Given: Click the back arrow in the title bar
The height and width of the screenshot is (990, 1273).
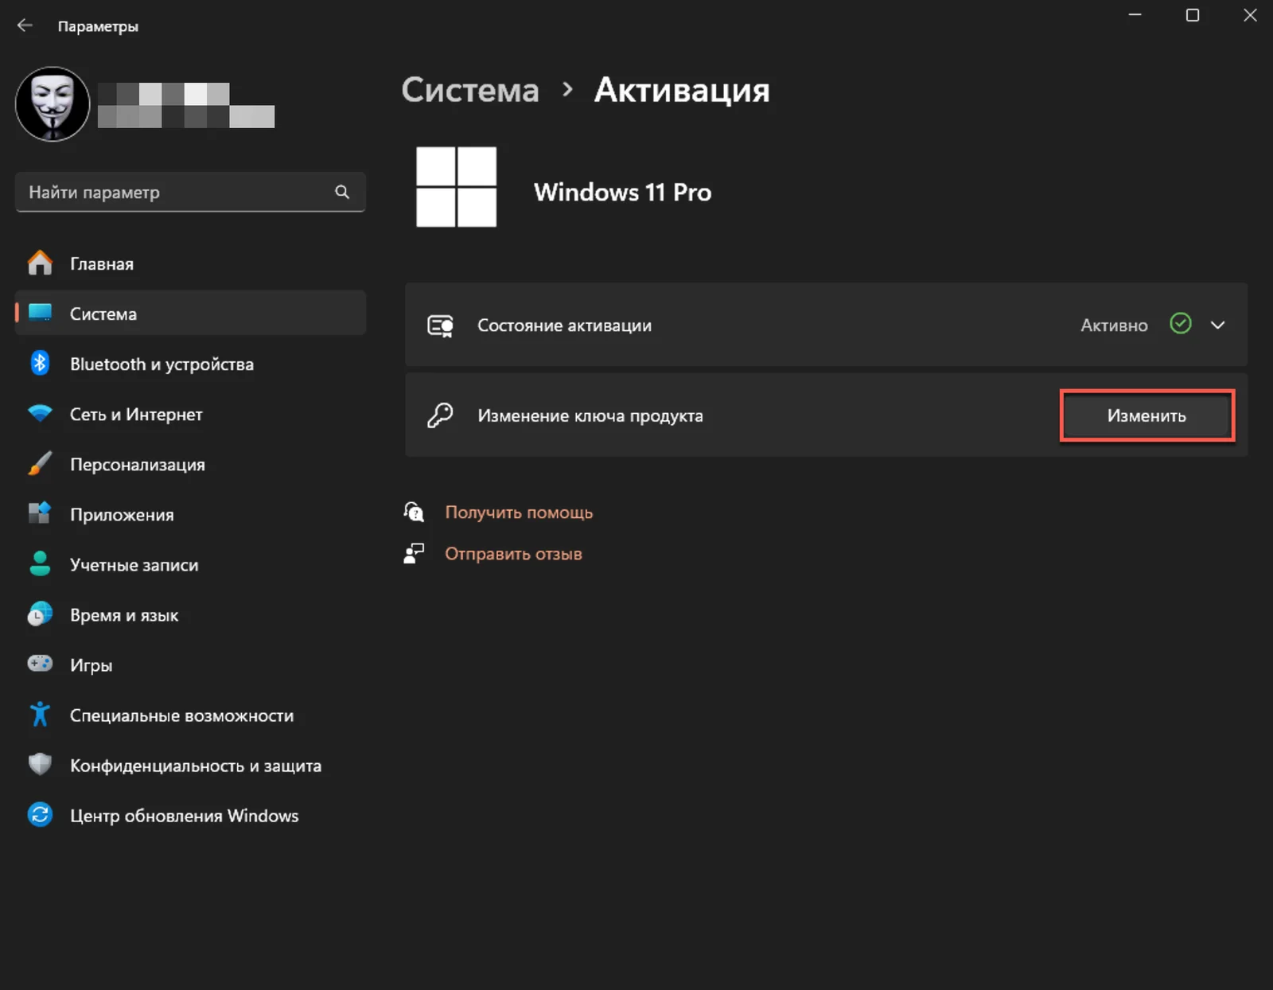Looking at the screenshot, I should point(25,25).
